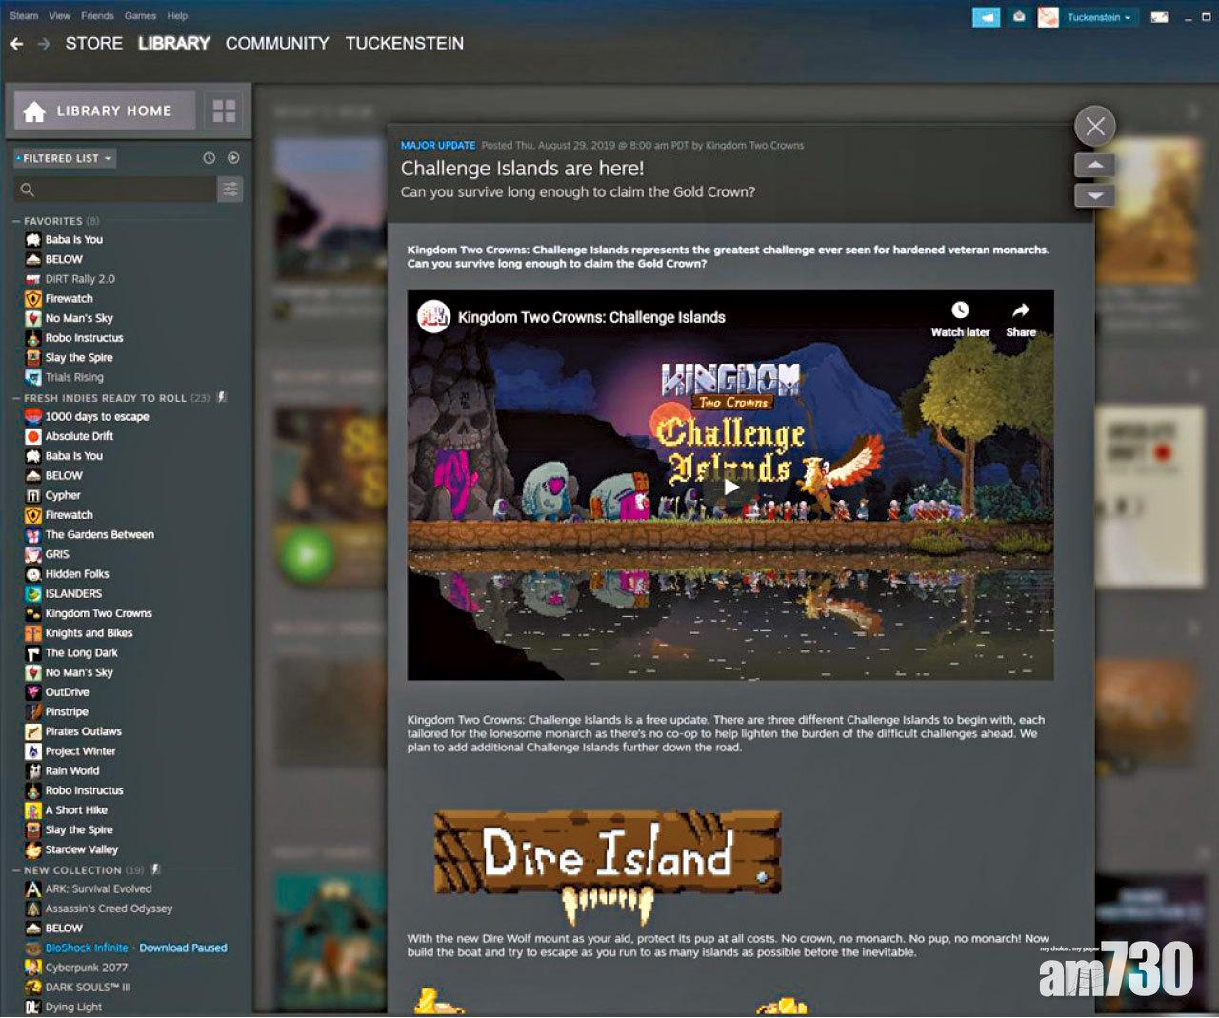The image size is (1219, 1018).
Task: Click the Library Home button
Action: 104,111
